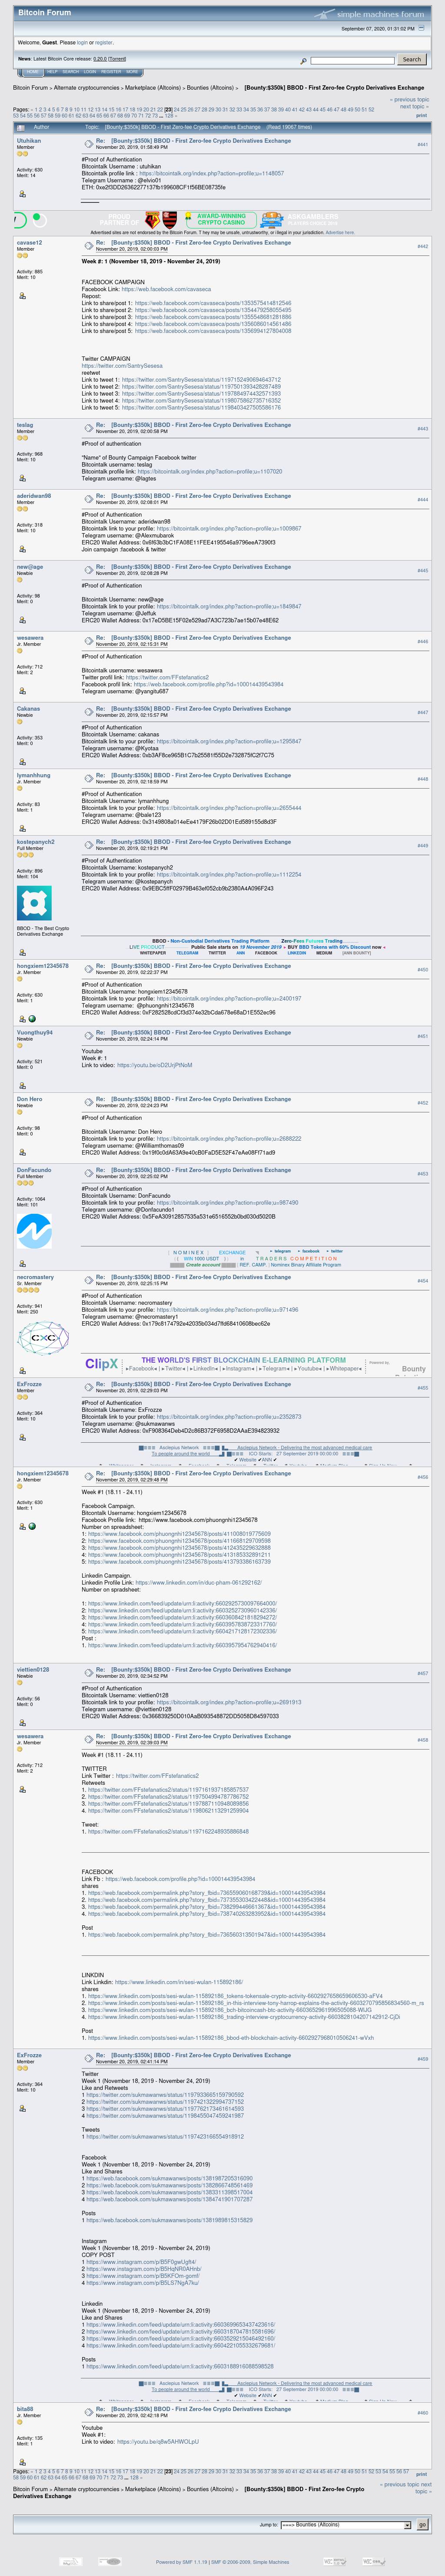
Task: Open the Torrent link in the news line
Action: click(117, 59)
